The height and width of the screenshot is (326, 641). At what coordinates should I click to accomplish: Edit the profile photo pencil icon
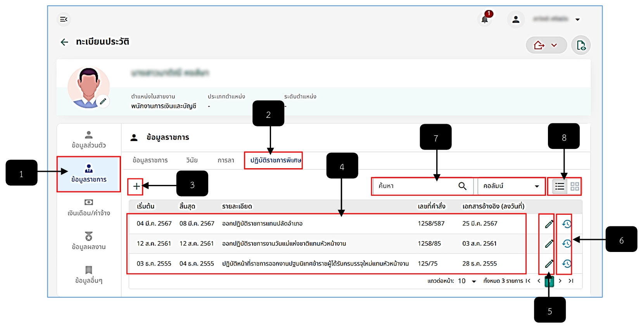[103, 102]
